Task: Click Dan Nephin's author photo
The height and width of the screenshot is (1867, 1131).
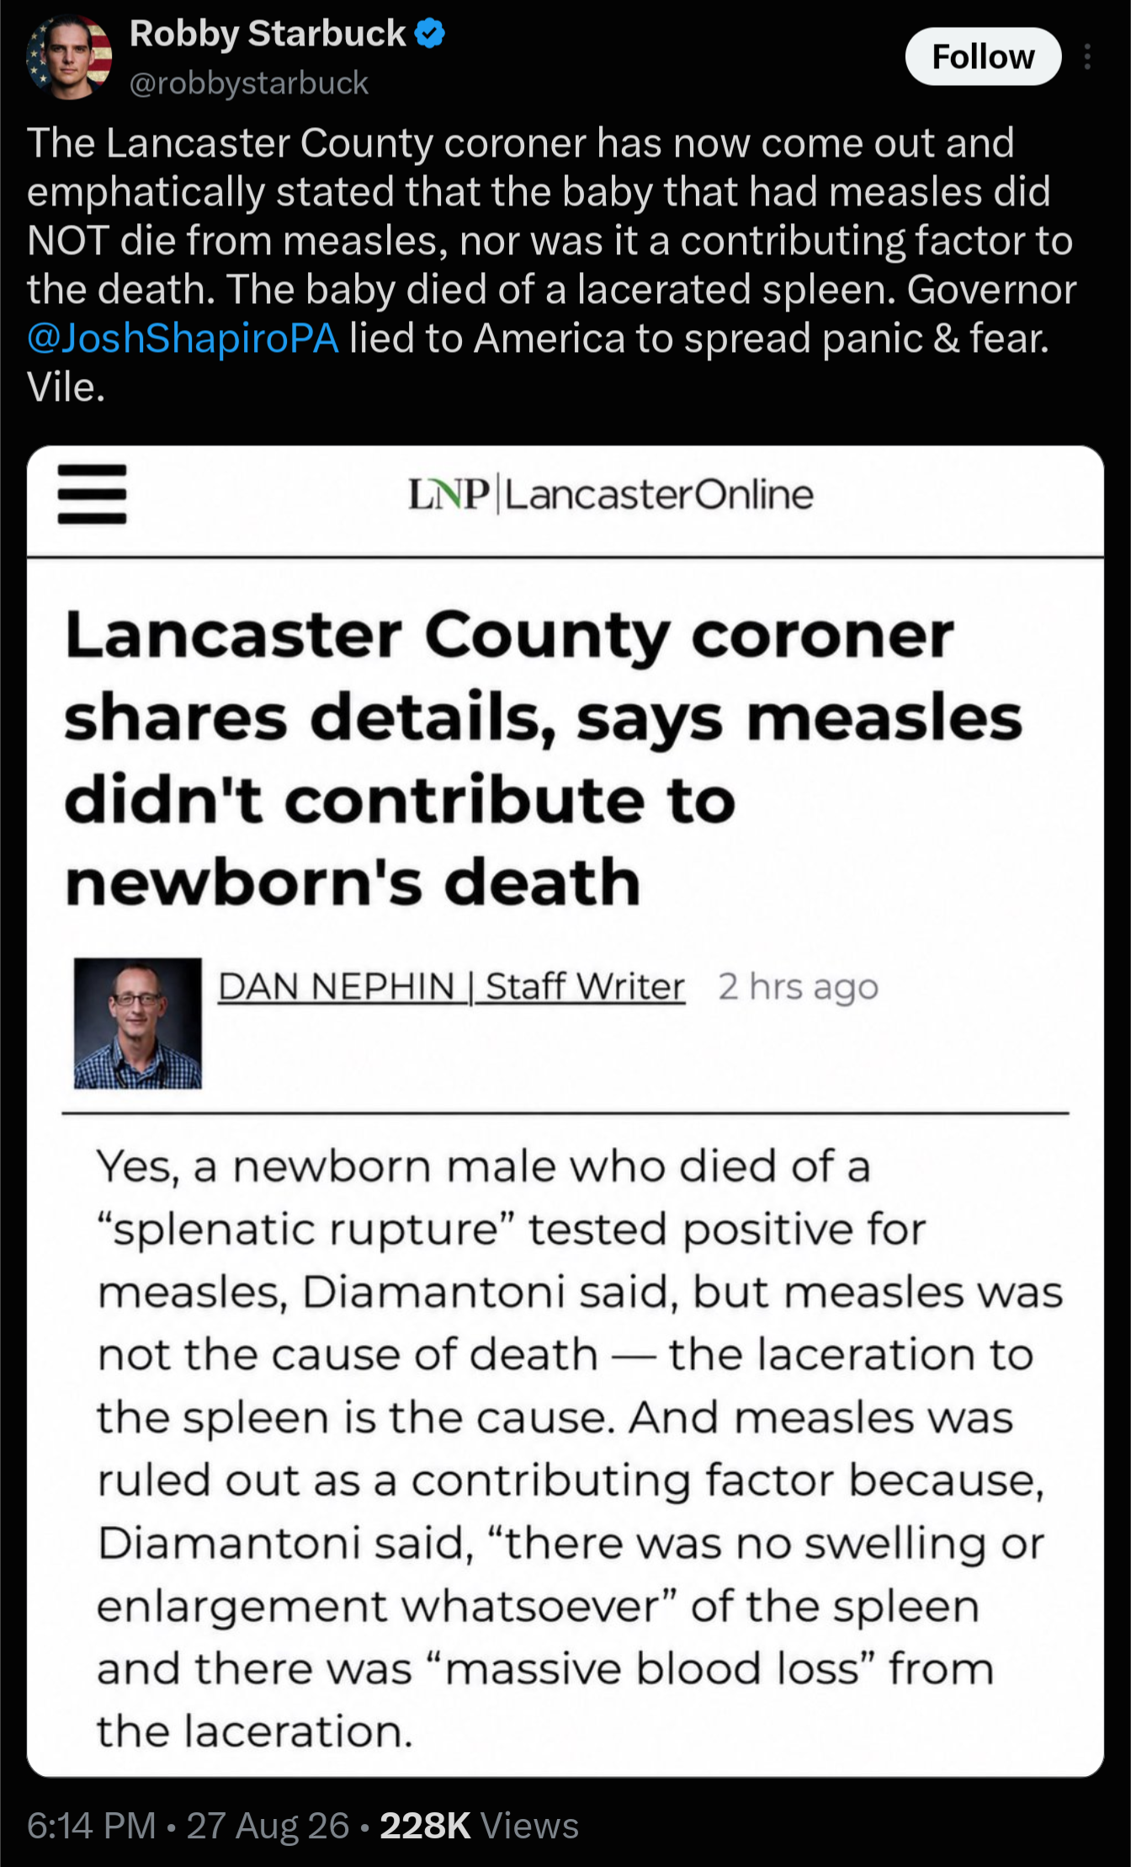Action: [138, 1023]
